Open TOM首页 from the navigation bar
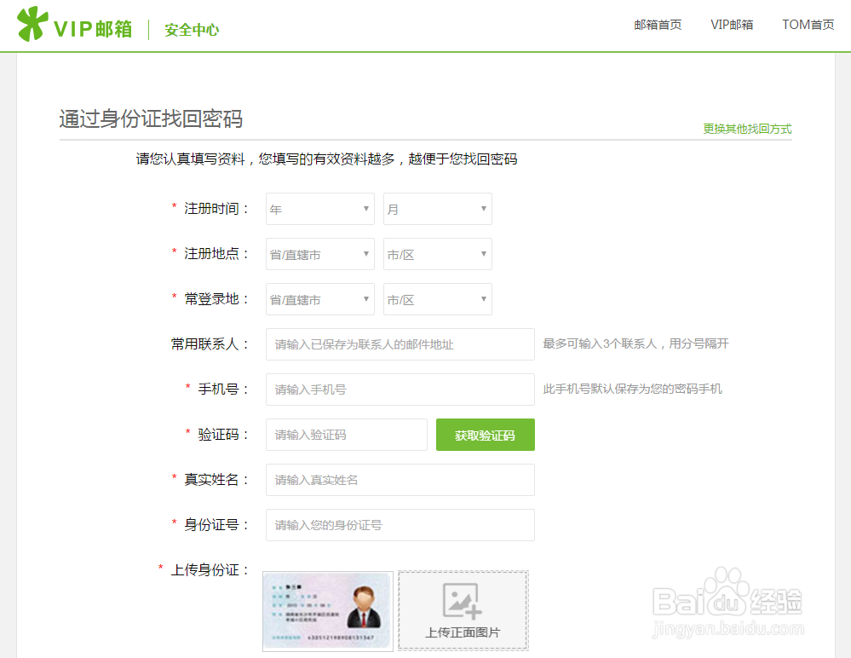Image resolution: width=851 pixels, height=658 pixels. (808, 26)
